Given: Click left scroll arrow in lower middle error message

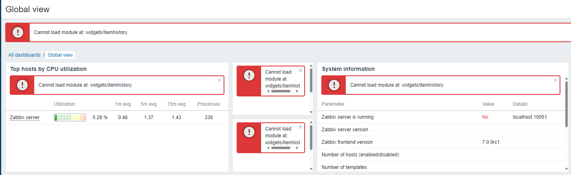Looking at the screenshot, I should 268,148.
